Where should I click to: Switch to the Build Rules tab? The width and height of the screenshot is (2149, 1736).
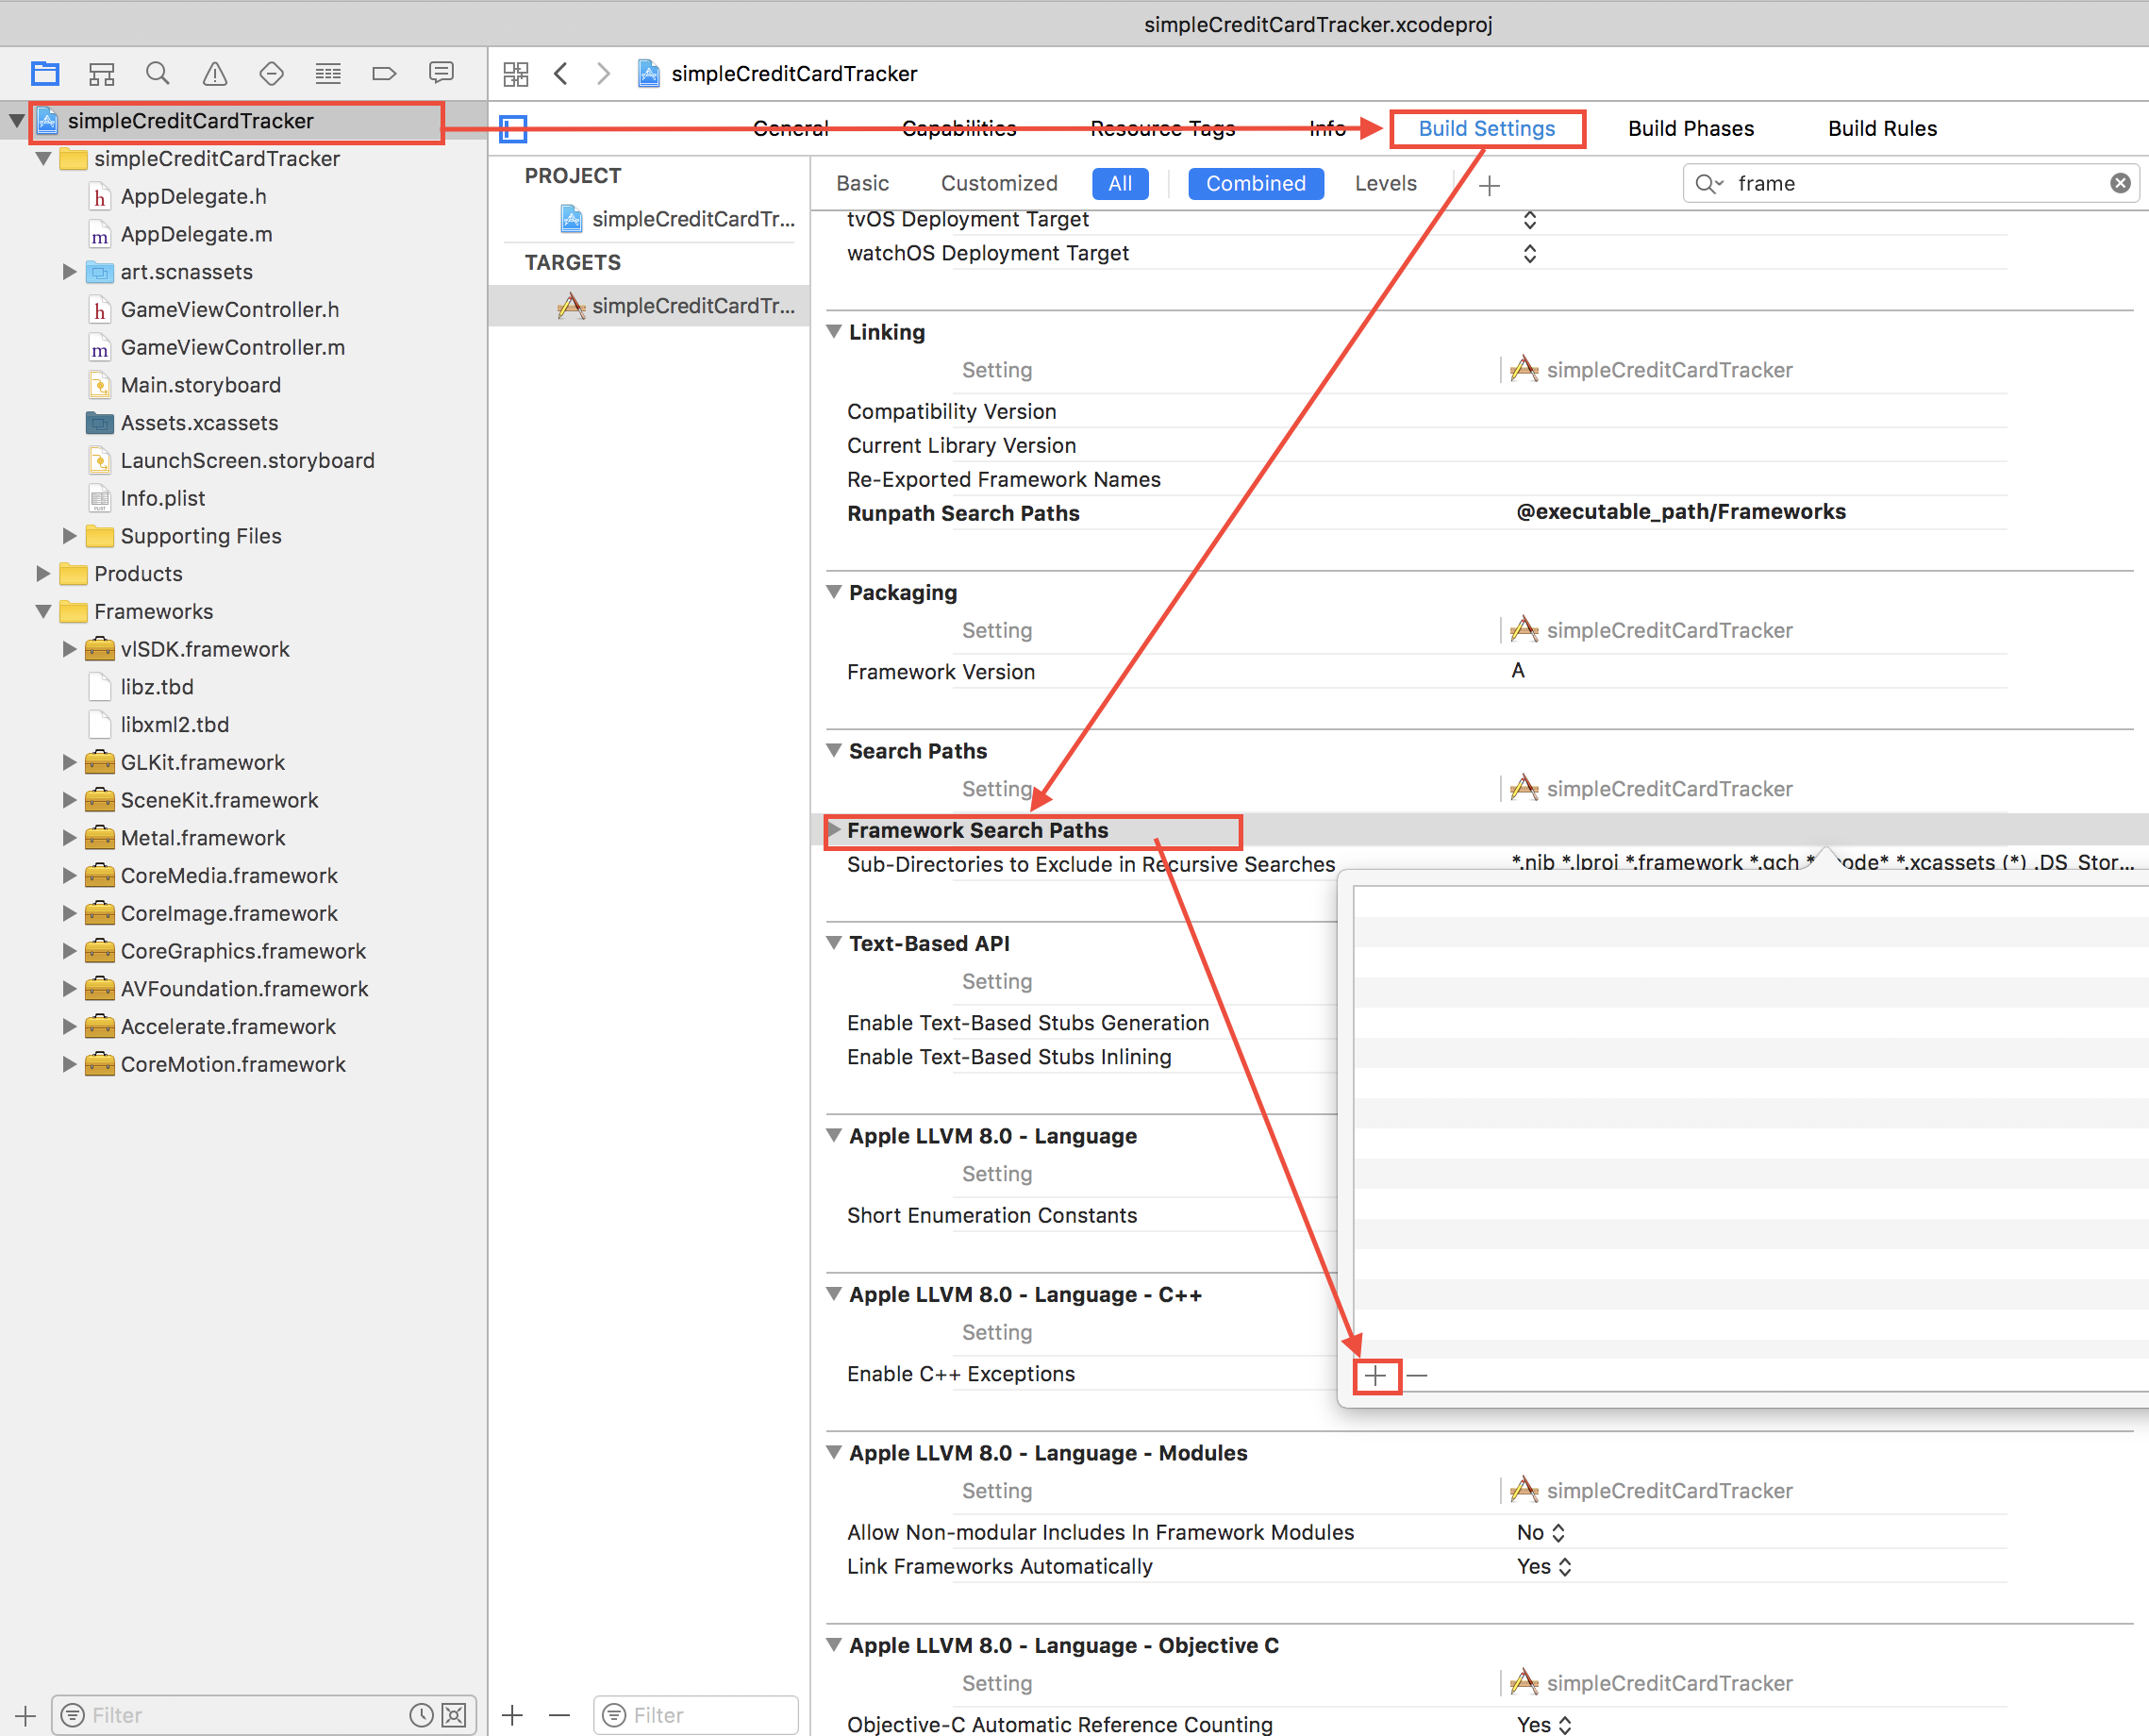pyautogui.click(x=1882, y=128)
